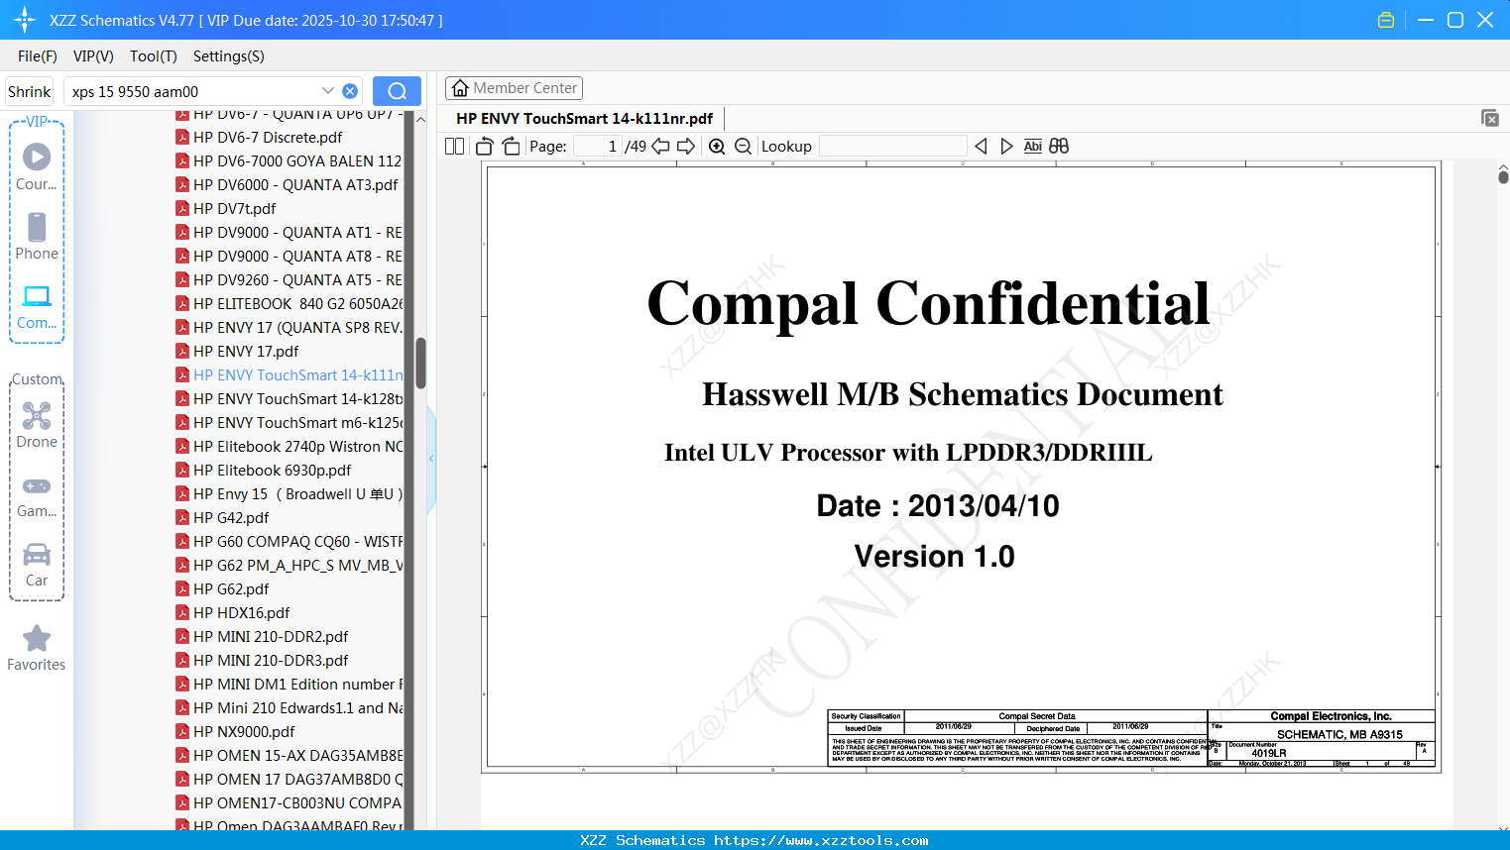The width and height of the screenshot is (1510, 850).
Task: Open the File menu
Action: (38, 56)
